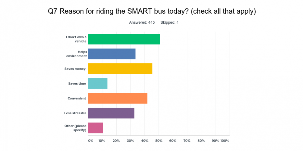This screenshot has height=151, width=303.
Task: Click the "Convenient" axis label
Action: (77, 98)
